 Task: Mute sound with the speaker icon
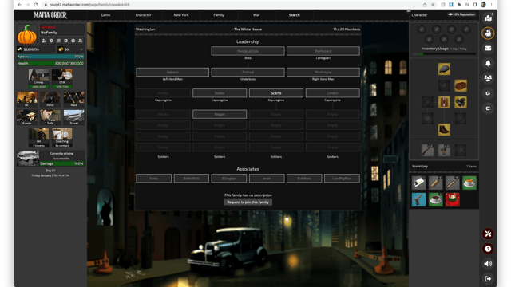point(488,264)
